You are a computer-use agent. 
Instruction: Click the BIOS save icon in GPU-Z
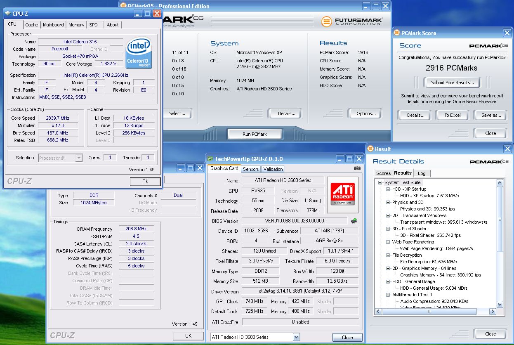pyautogui.click(x=354, y=221)
